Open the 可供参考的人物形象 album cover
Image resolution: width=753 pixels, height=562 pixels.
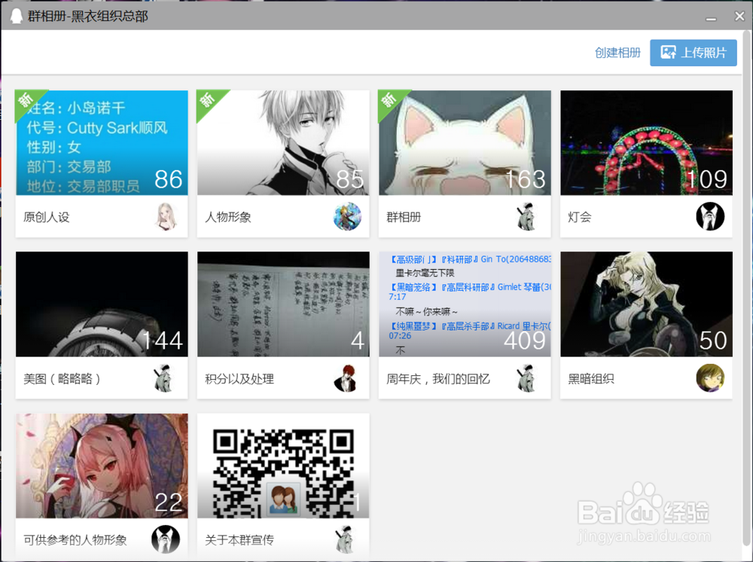click(102, 466)
